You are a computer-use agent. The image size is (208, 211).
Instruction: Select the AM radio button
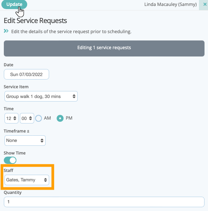pos(38,118)
